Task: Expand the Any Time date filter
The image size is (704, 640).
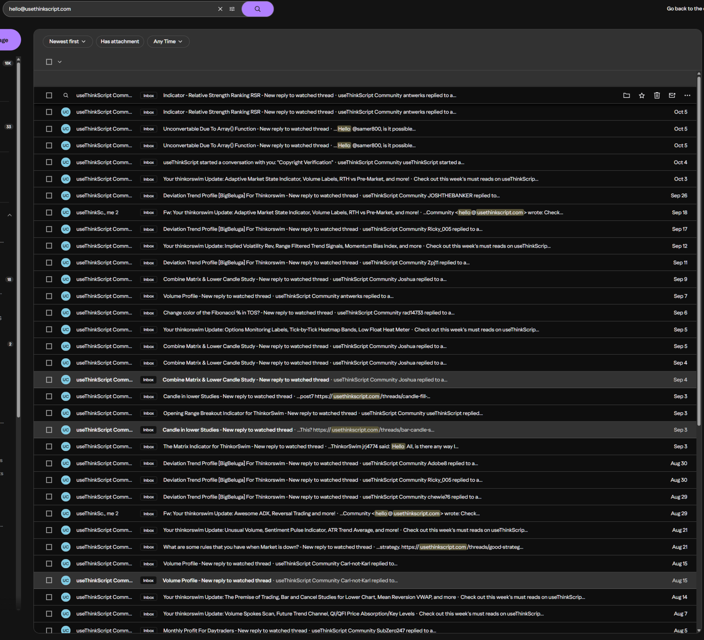Action: coord(168,42)
